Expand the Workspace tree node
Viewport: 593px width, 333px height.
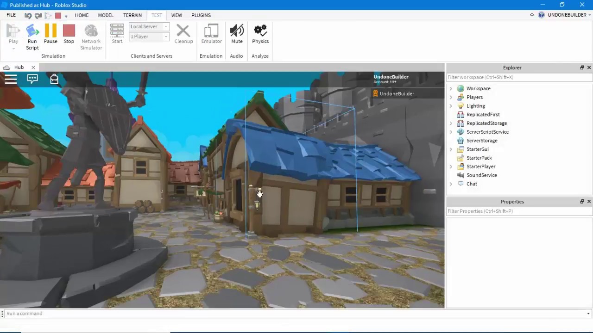(x=451, y=88)
